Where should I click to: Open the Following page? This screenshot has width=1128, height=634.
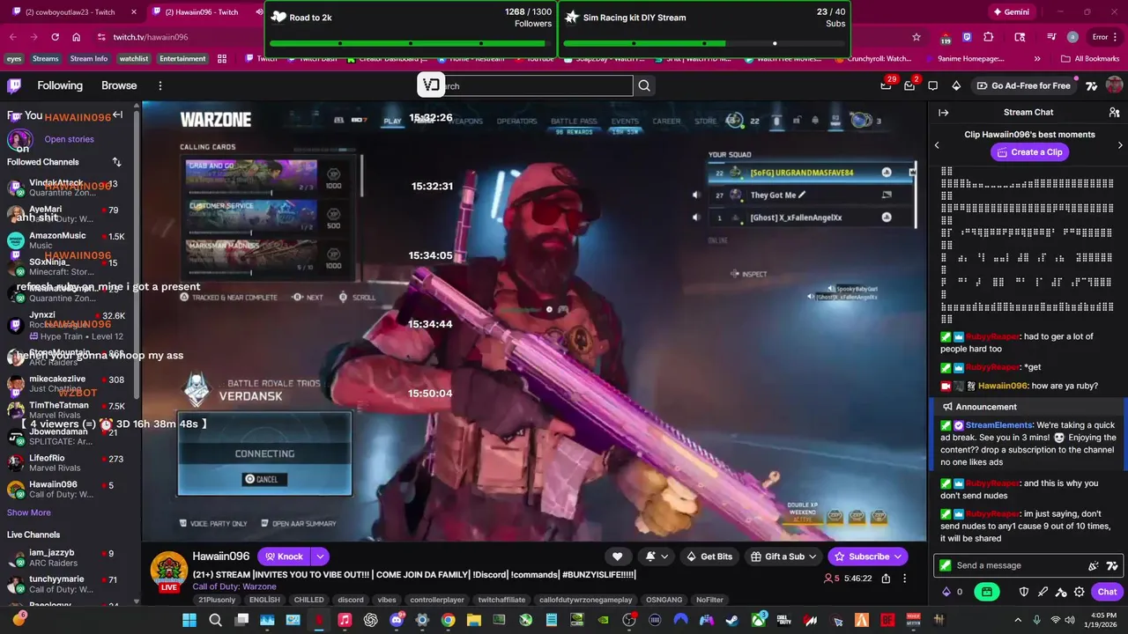(x=60, y=85)
